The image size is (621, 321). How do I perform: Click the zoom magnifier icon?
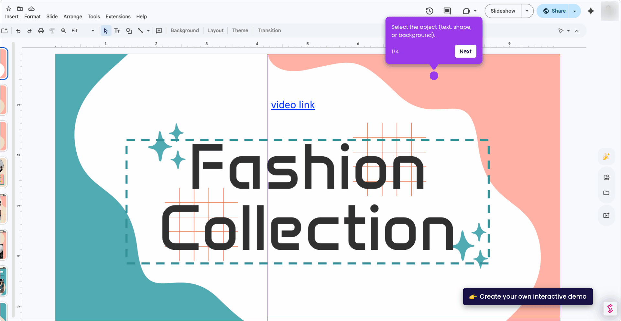[64, 31]
